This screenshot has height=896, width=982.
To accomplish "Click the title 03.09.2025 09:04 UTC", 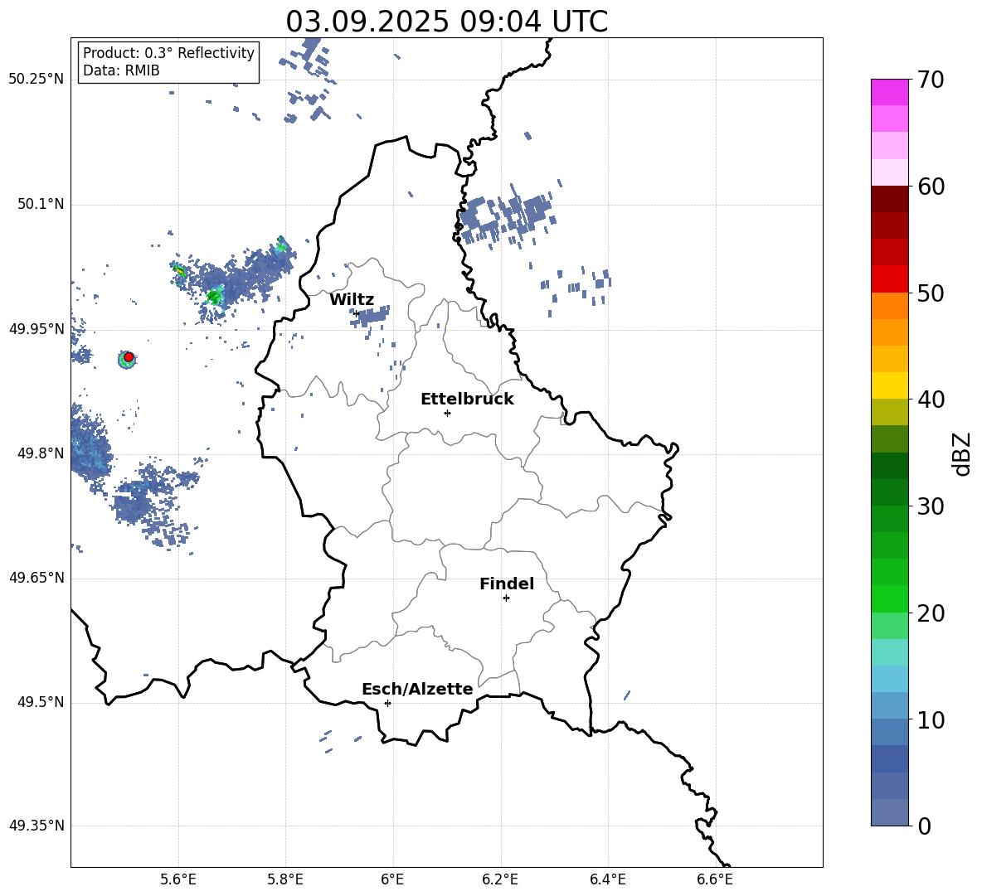I will click(446, 22).
